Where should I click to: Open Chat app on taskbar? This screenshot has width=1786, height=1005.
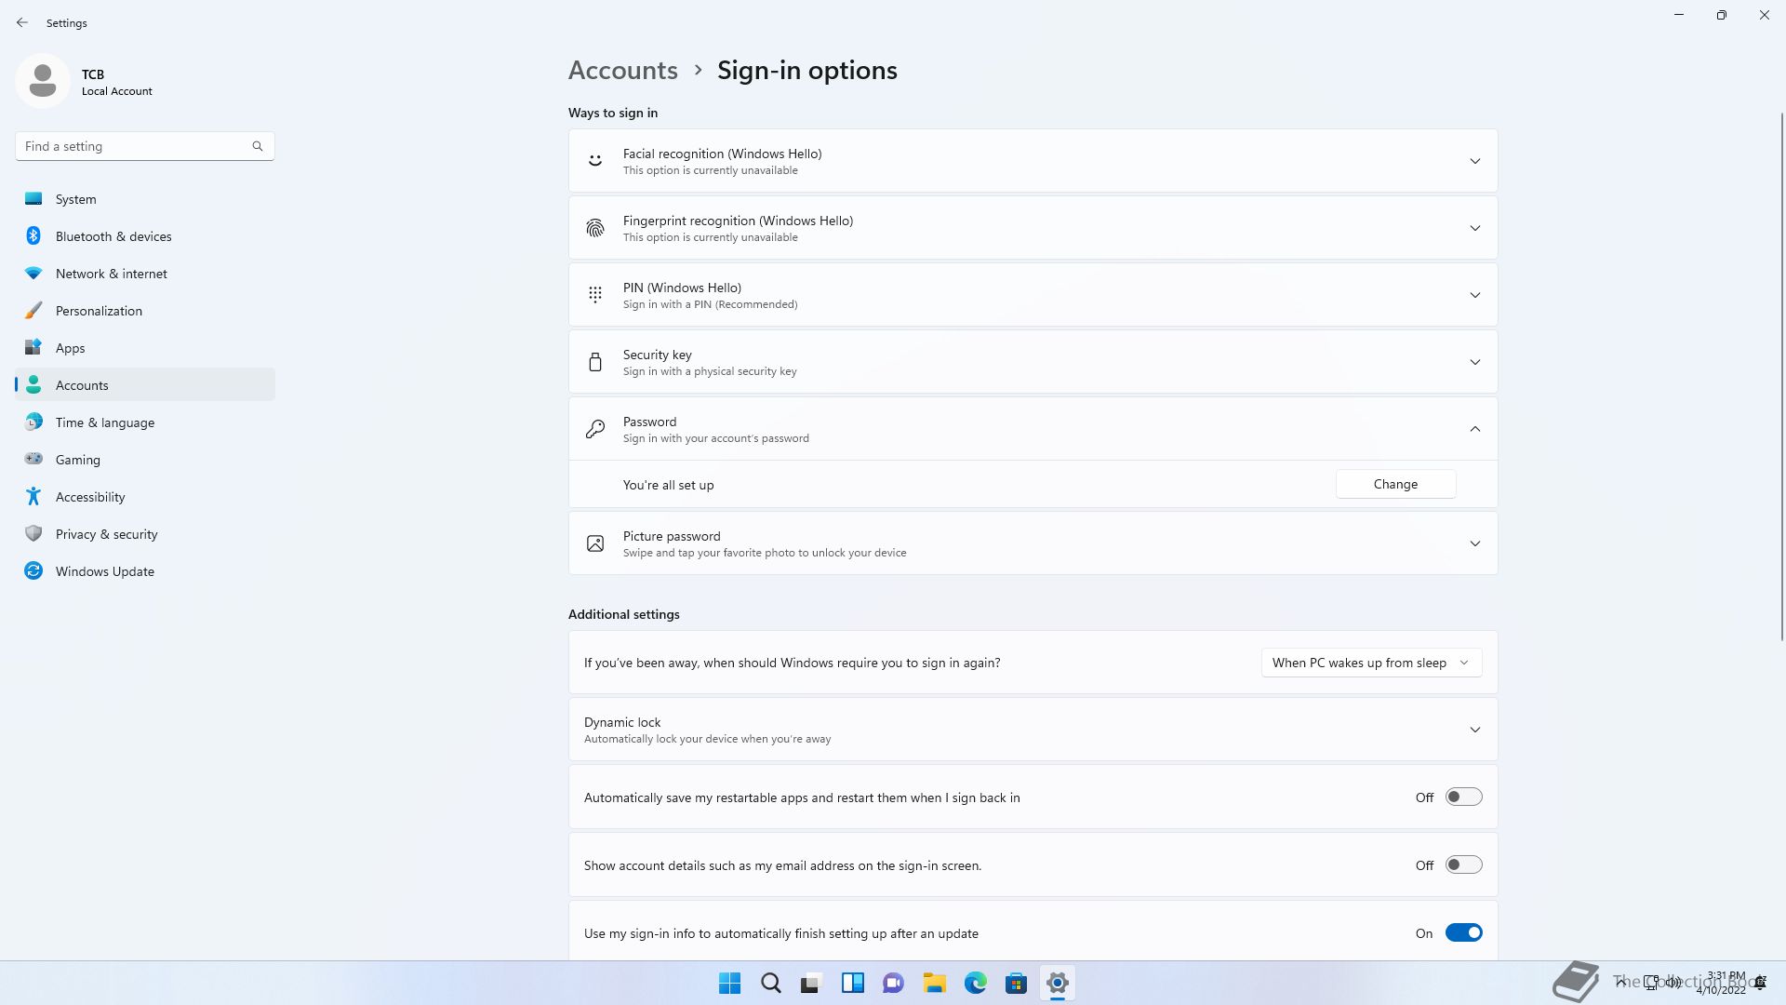click(x=894, y=983)
